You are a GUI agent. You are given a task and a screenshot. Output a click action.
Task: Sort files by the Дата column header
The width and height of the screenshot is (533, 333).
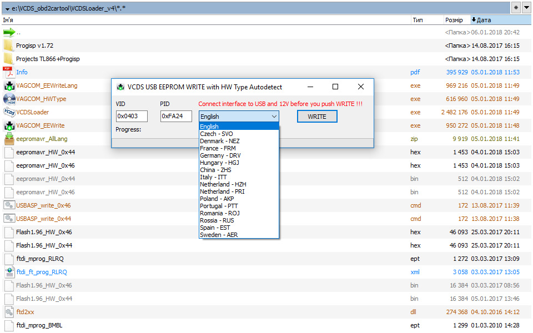[500, 20]
